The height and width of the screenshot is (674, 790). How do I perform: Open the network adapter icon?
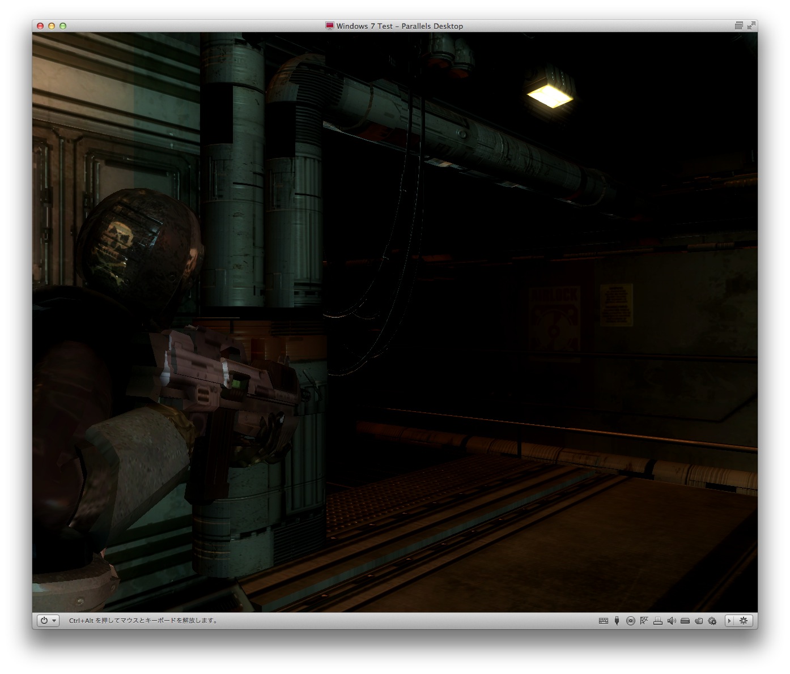click(644, 621)
